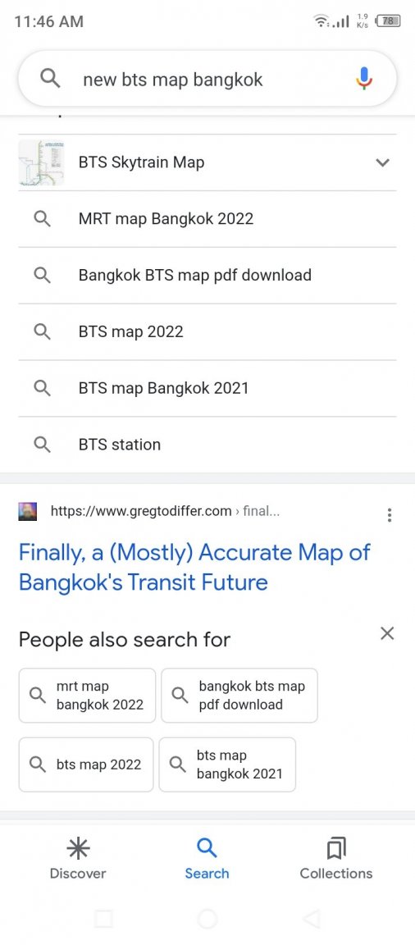Tap the BTS map 2022 list suggestion
Image resolution: width=415 pixels, height=945 pixels.
(x=207, y=331)
